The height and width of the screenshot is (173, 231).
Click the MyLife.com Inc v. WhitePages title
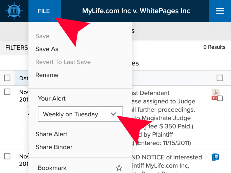click(x=136, y=11)
